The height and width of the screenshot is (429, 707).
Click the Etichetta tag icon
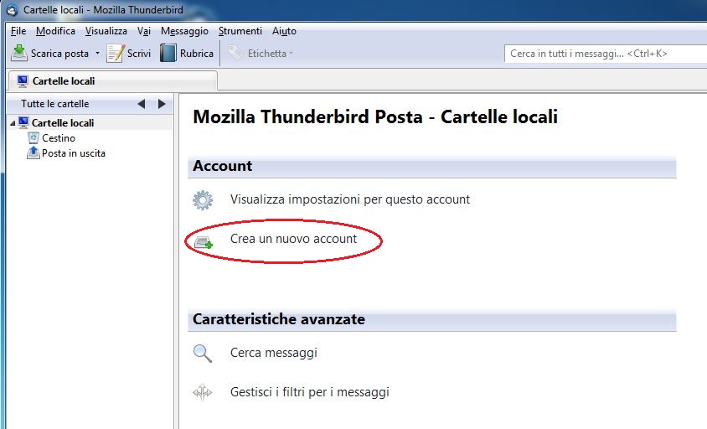coord(235,54)
